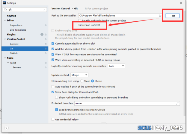This screenshot has width=187, height=134.
Task: Click the search magnifier icon
Action: [5, 10]
